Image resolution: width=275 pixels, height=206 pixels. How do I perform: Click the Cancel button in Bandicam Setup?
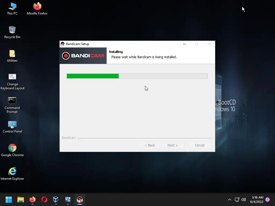[x=200, y=145]
